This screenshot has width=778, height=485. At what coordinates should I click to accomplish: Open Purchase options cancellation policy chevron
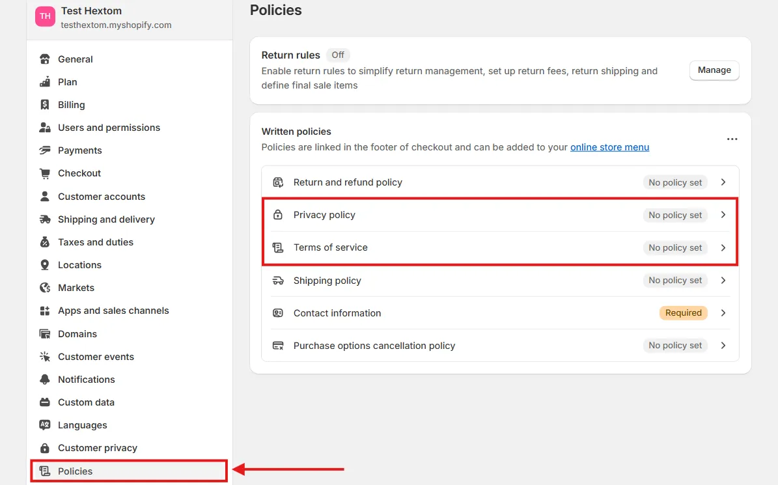point(723,345)
